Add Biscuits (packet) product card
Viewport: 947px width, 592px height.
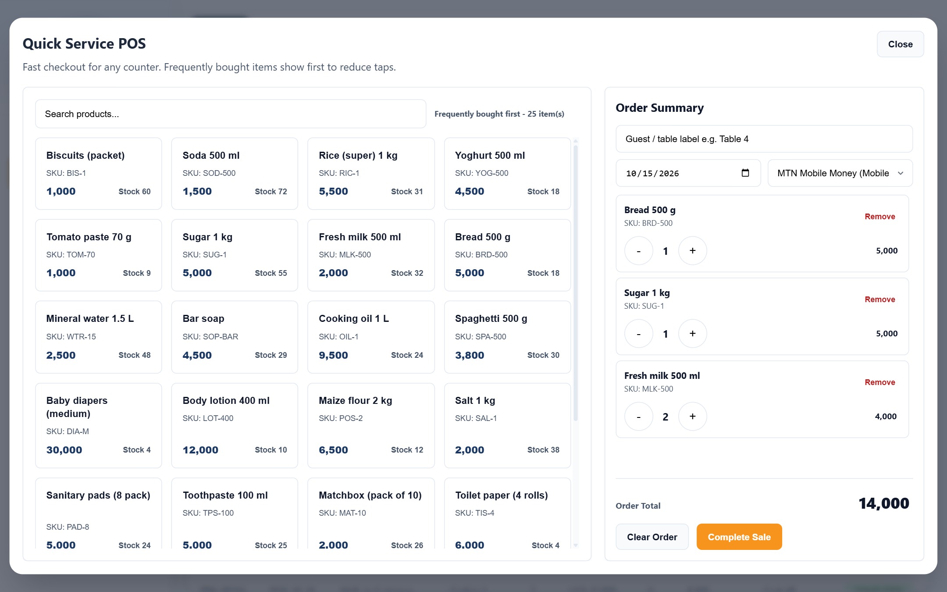(x=99, y=174)
